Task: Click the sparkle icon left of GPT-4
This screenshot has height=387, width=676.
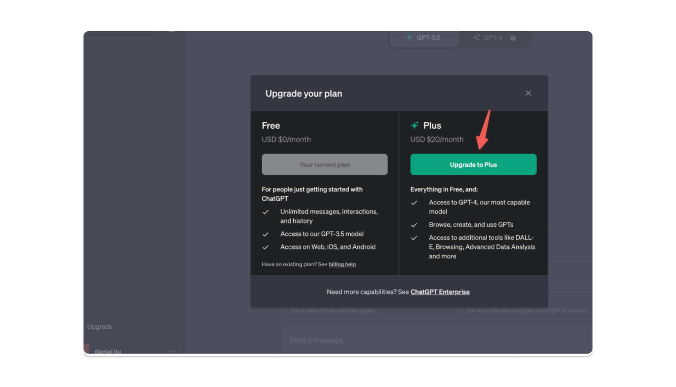Action: pyautogui.click(x=476, y=38)
